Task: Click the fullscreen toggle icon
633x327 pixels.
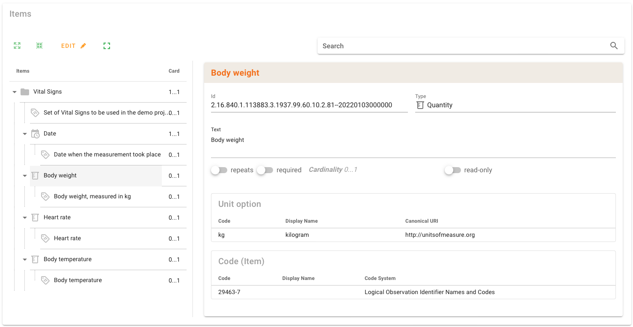Action: coord(107,46)
